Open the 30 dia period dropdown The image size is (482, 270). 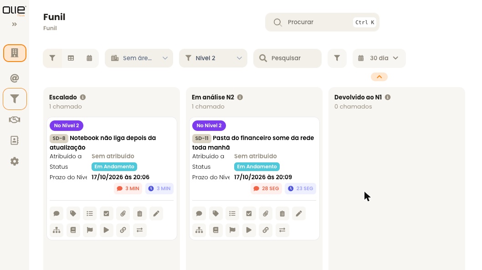pyautogui.click(x=379, y=58)
